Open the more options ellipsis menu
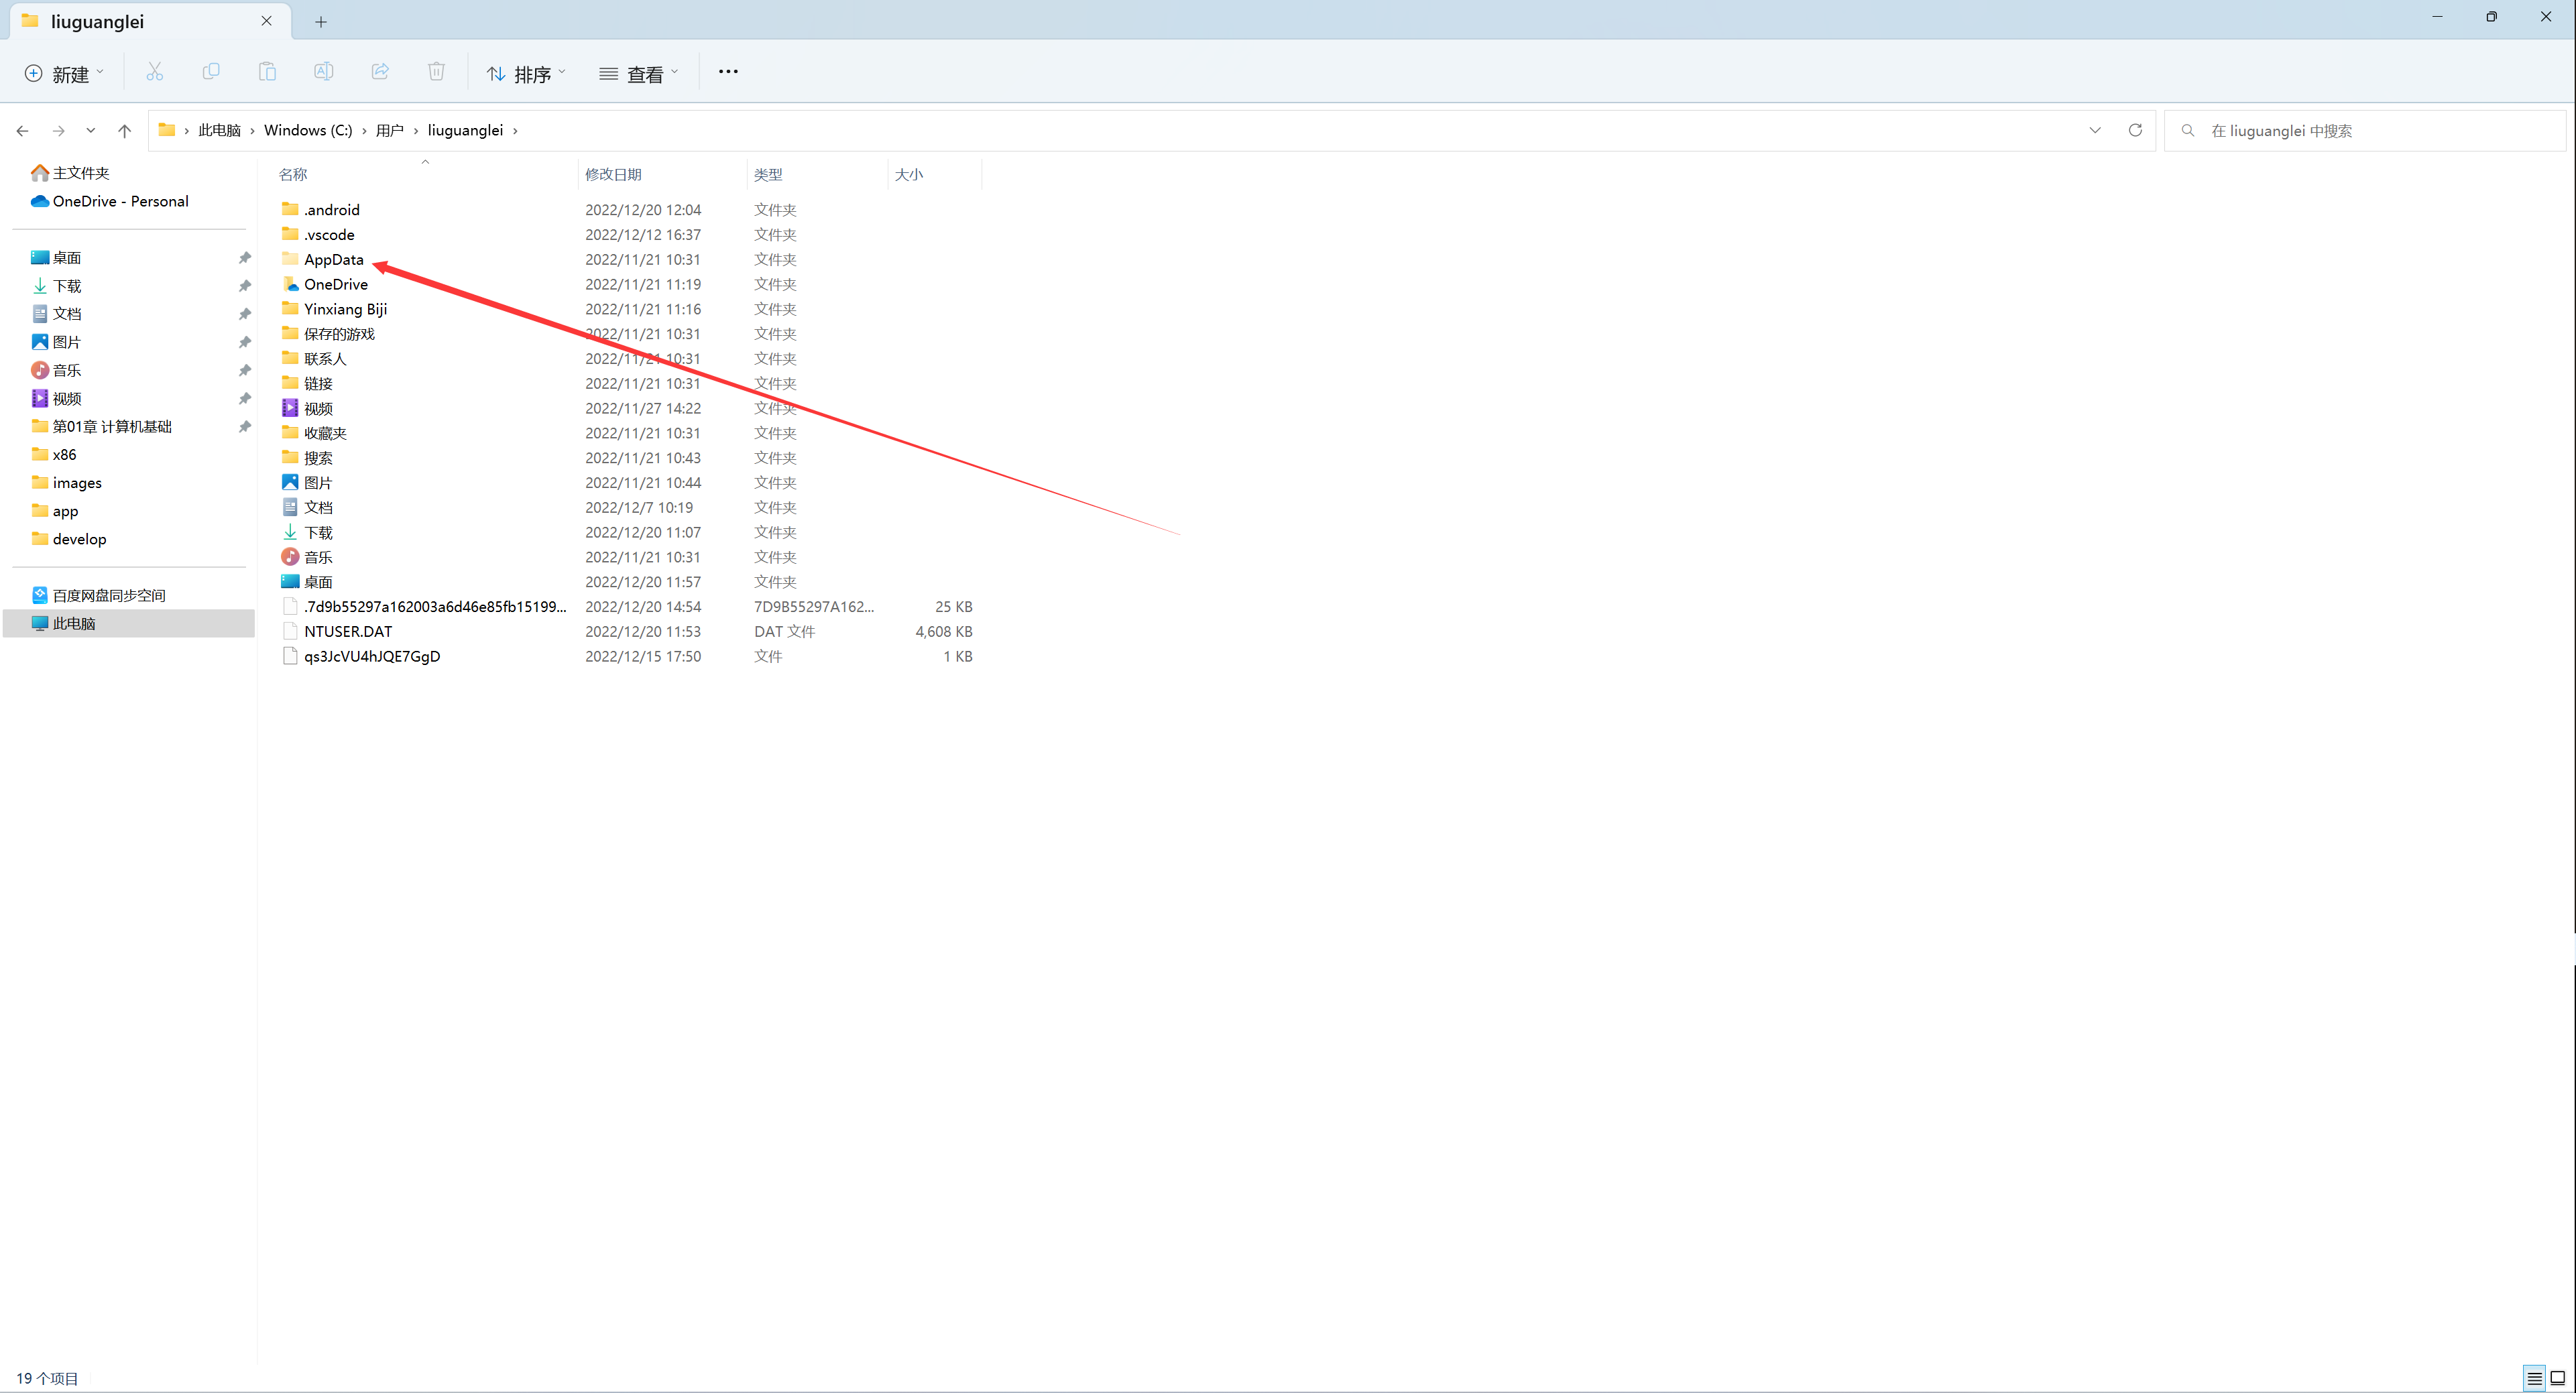The image size is (2576, 1393). 728,72
